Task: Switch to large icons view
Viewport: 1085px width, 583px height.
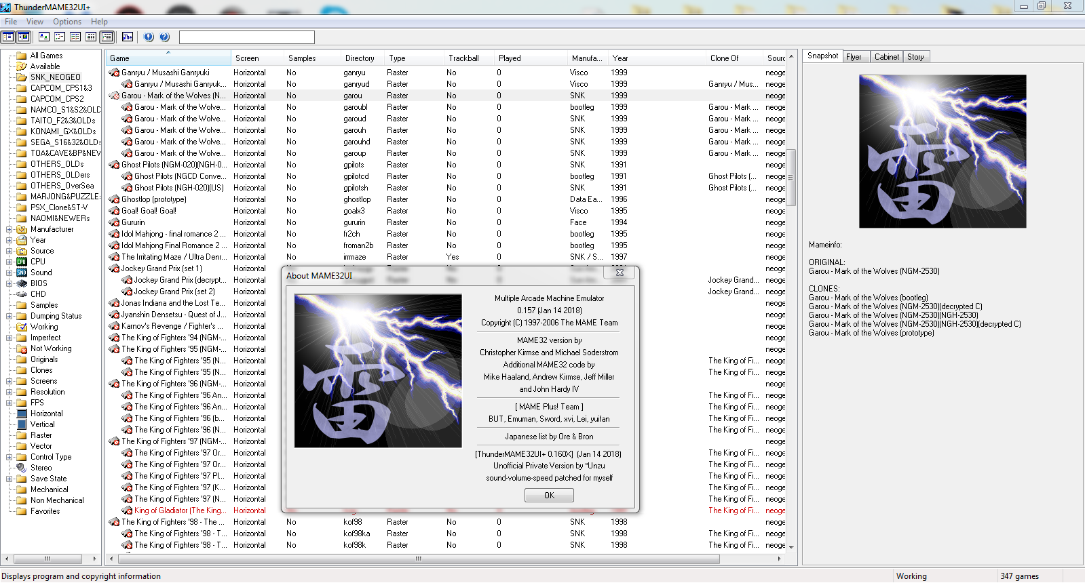Action: [44, 37]
